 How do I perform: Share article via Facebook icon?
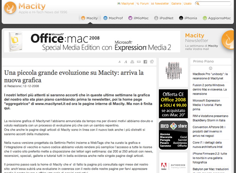tap(145, 62)
